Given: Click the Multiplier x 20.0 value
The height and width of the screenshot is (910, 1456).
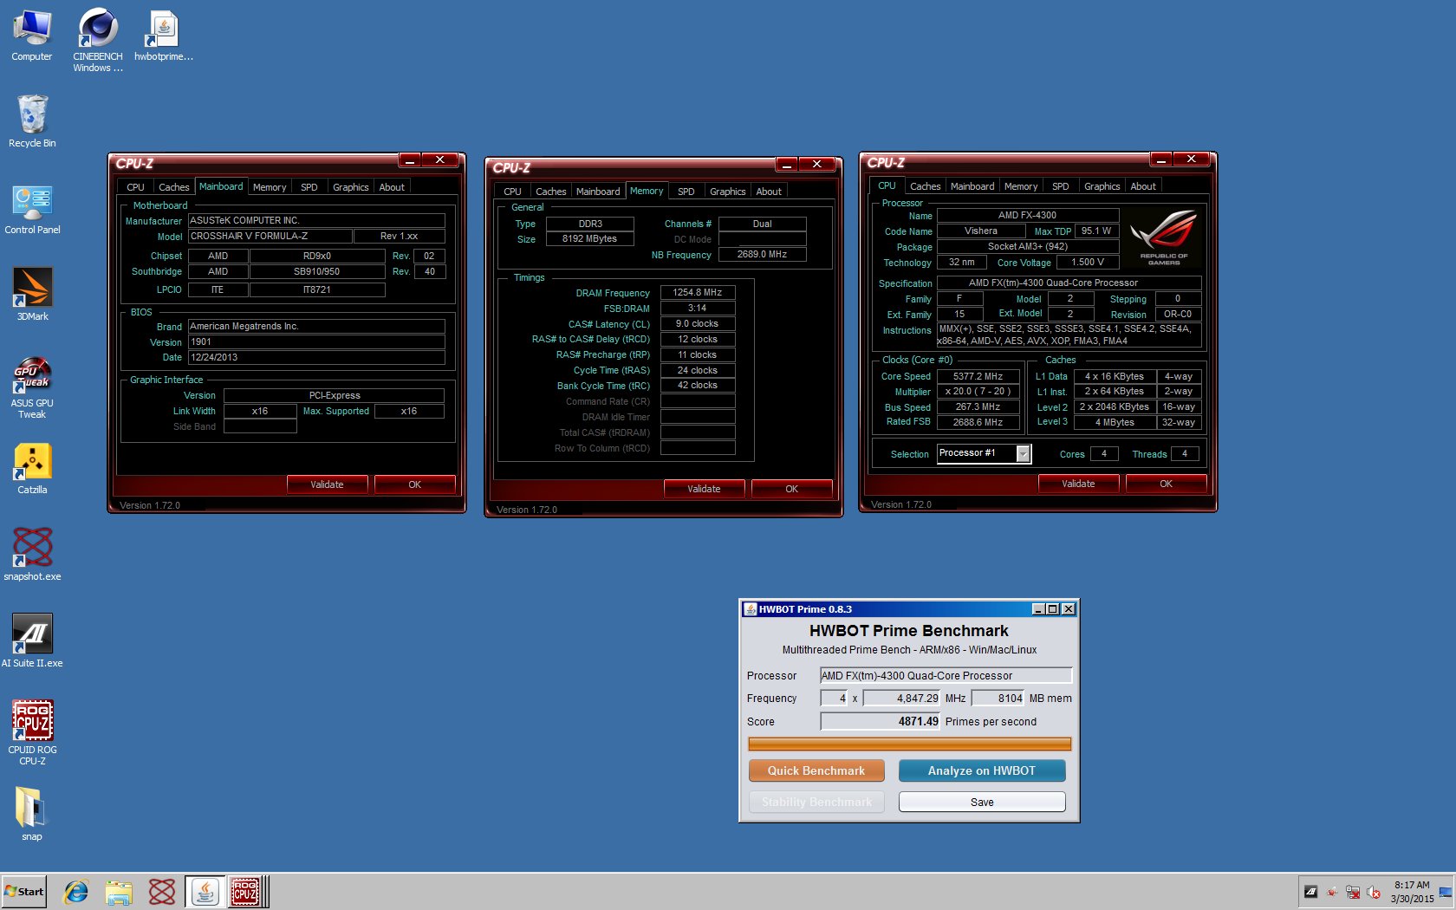Looking at the screenshot, I should point(978,391).
